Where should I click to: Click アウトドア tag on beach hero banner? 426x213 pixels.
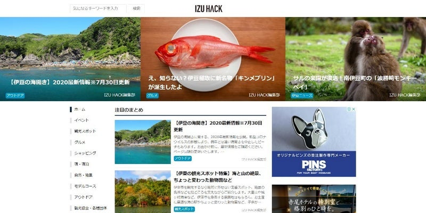coord(15,96)
